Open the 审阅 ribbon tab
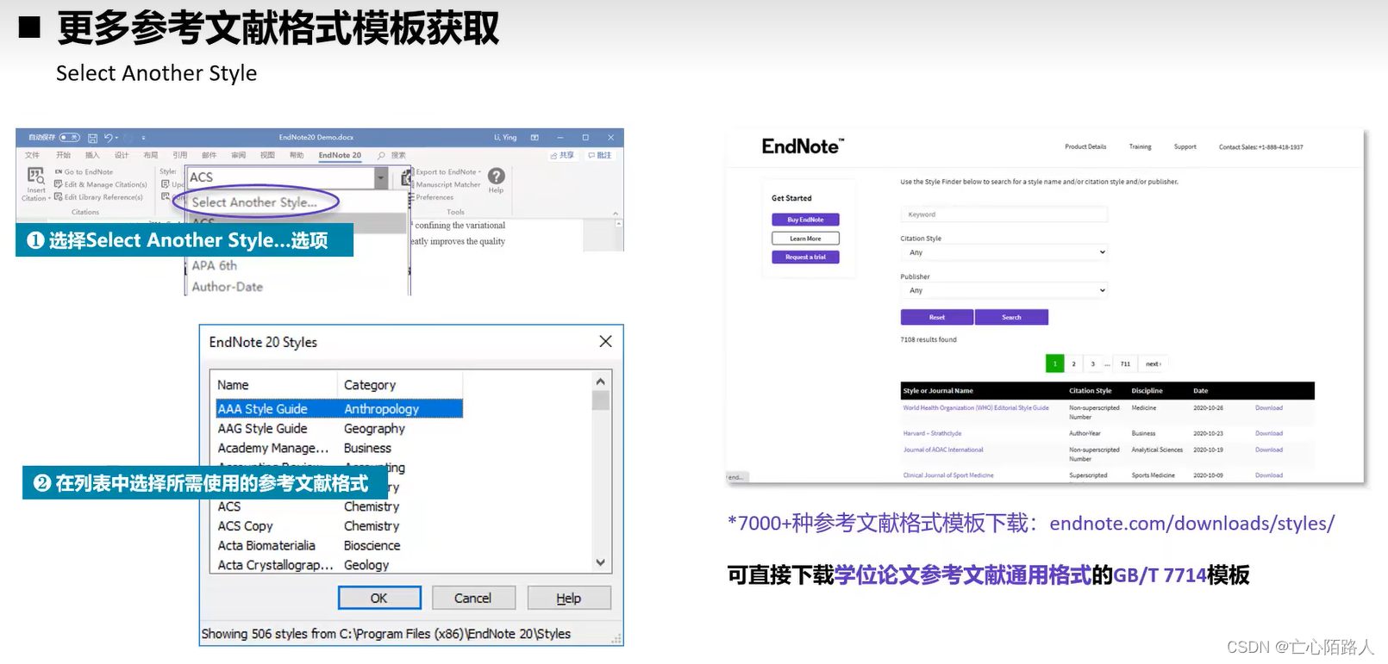The height and width of the screenshot is (664, 1388). 238,156
